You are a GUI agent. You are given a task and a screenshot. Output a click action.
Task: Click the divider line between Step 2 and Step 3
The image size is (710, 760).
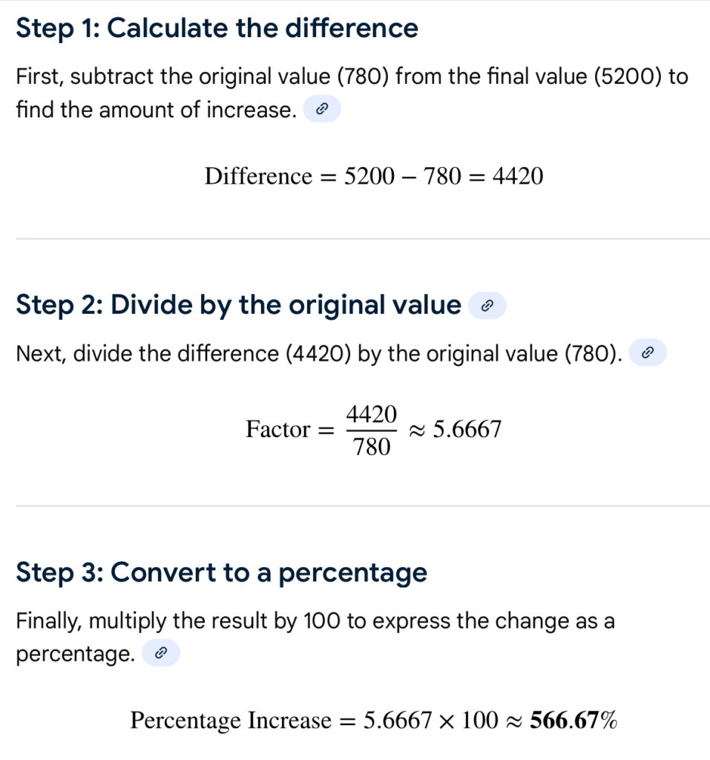tap(355, 506)
